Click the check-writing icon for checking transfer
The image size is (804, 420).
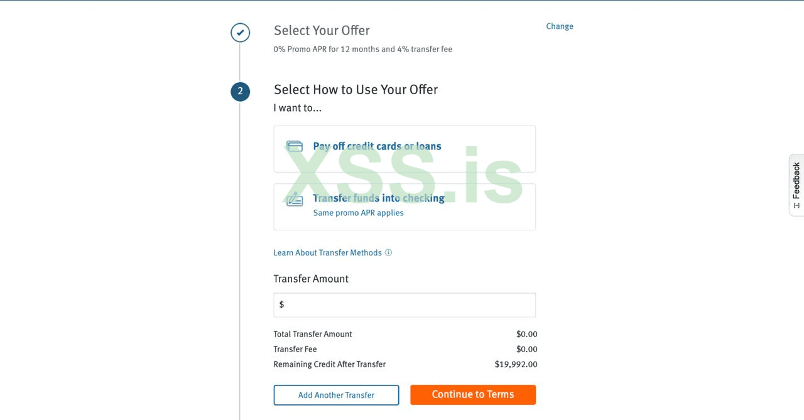coord(295,200)
